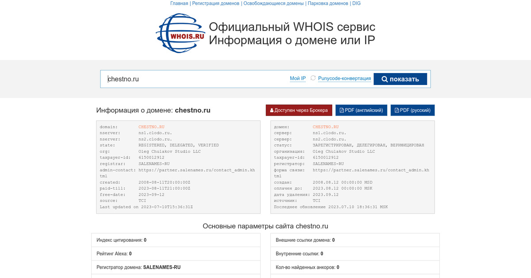Download PDF (русский) report
The image size is (531, 278).
[412, 110]
